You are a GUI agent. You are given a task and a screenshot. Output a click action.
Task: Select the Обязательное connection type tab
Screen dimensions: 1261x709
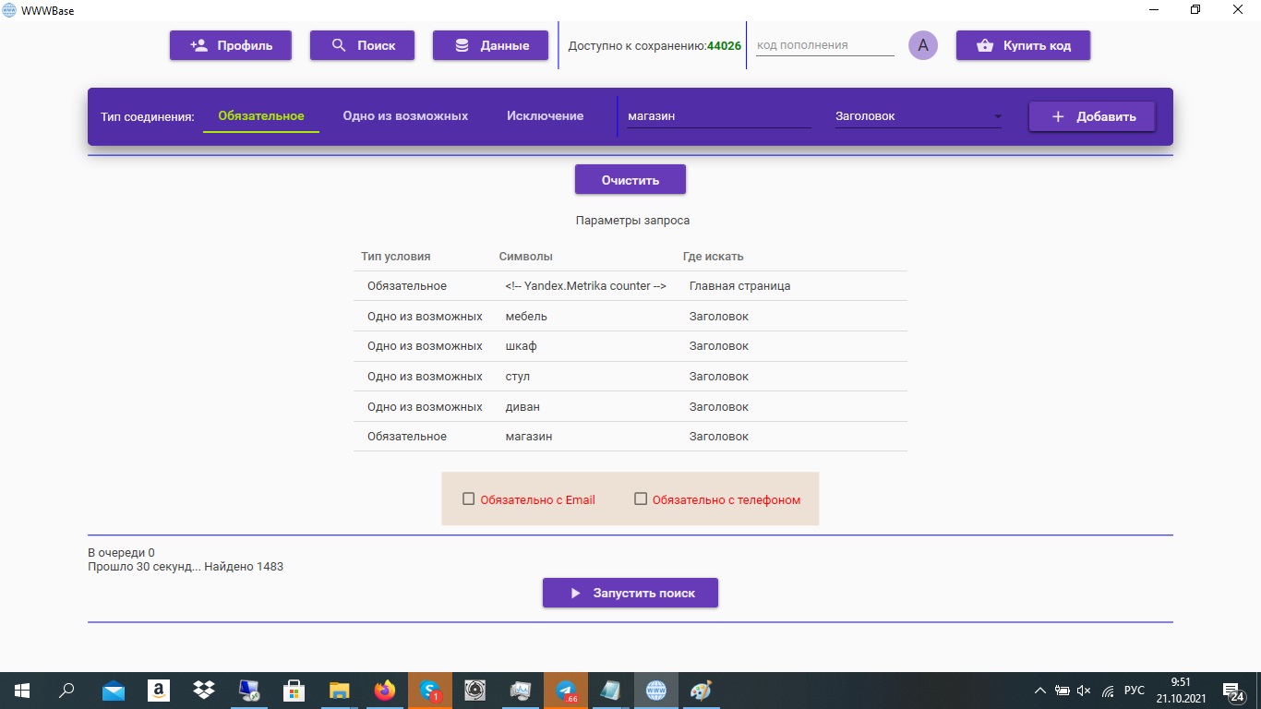click(261, 116)
